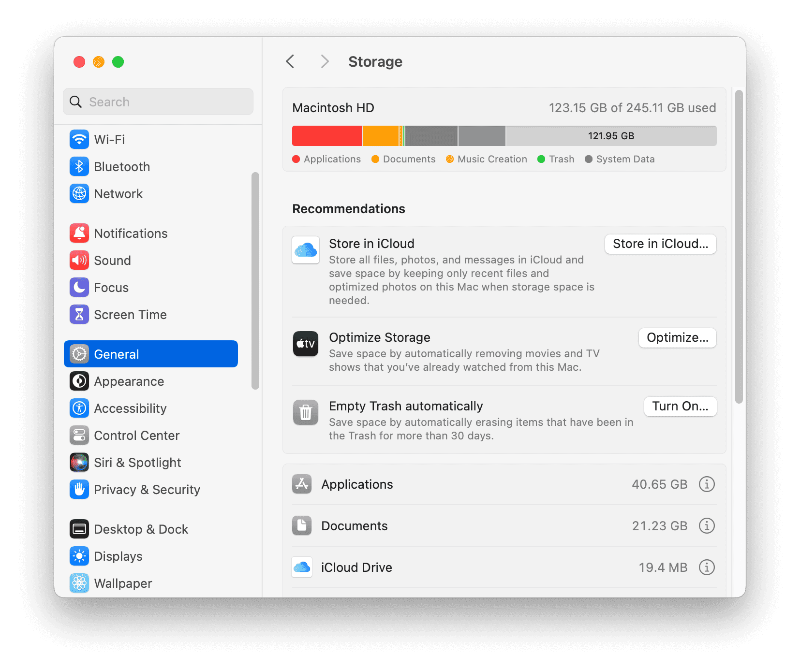Open Wi-Fi settings icon in sidebar
This screenshot has height=669, width=800.
tap(79, 140)
